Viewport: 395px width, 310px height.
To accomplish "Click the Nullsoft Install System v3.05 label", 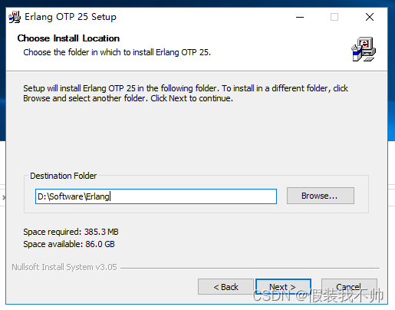I will (x=64, y=267).
